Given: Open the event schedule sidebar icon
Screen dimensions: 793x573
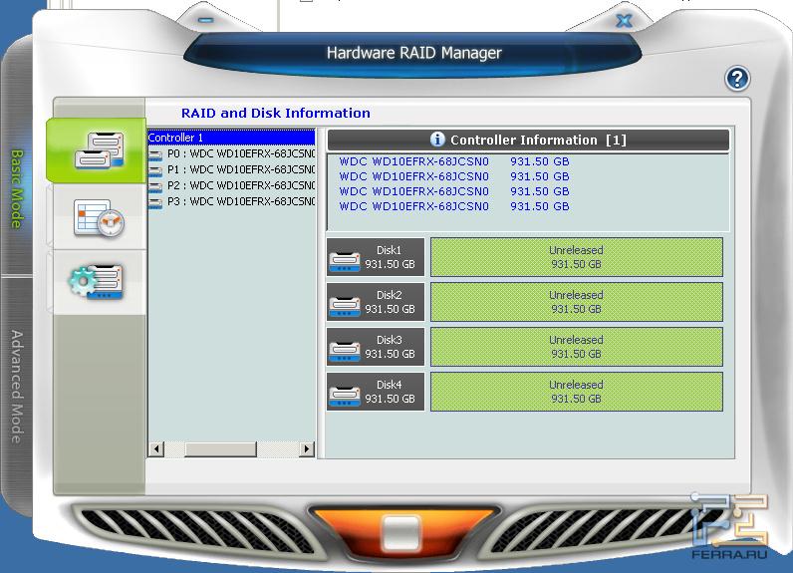Looking at the screenshot, I should coord(100,218).
